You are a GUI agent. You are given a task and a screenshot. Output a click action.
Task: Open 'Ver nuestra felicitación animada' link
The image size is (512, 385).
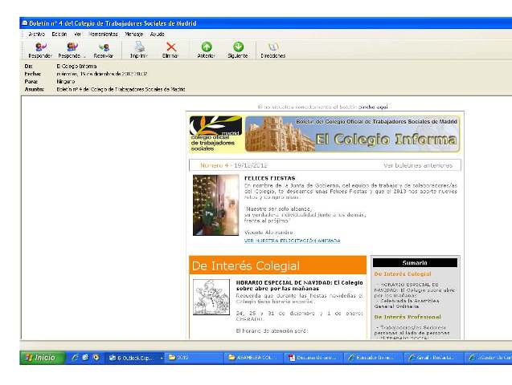pyautogui.click(x=293, y=241)
